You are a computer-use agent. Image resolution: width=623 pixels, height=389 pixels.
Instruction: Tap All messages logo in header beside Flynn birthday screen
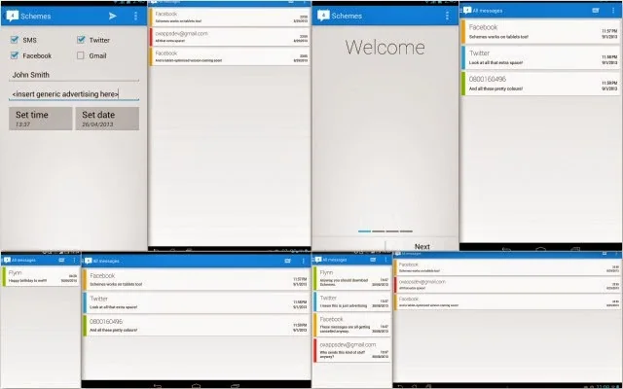(x=89, y=261)
